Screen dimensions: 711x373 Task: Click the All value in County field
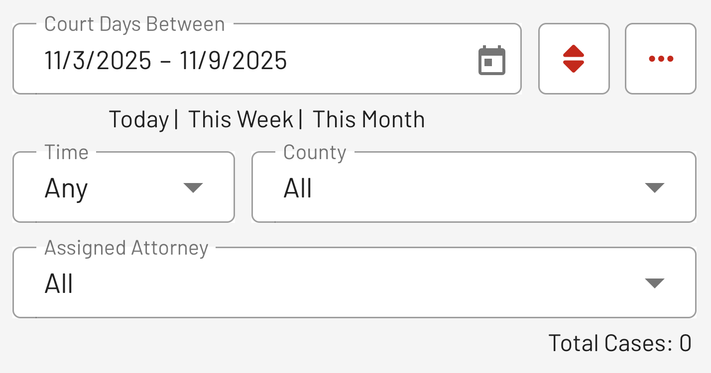click(x=298, y=188)
